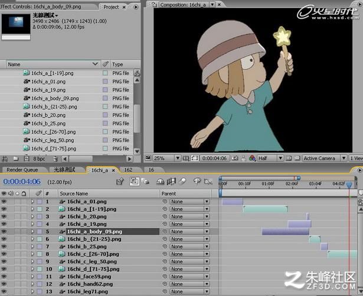Take a snapshot with camera icon
This screenshot has width=363, height=296.
point(235,158)
